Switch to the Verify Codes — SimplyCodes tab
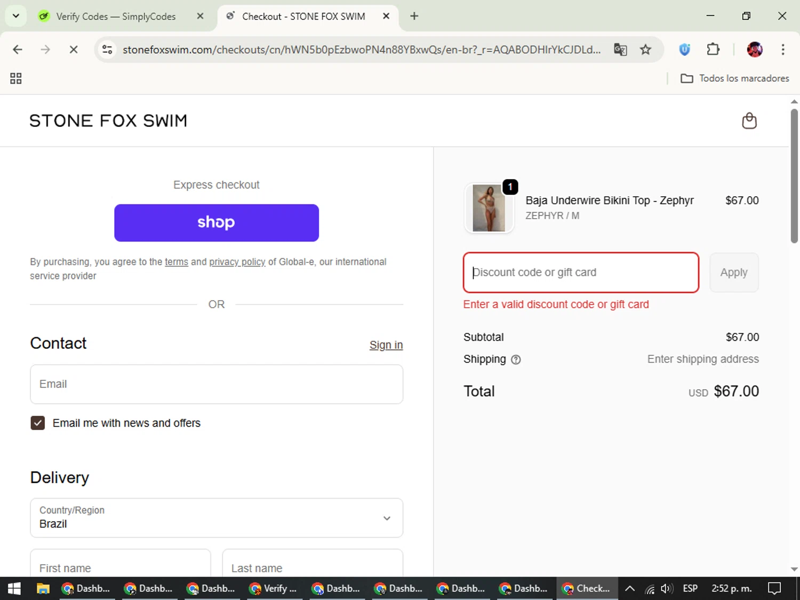This screenshot has height=600, width=800. [116, 16]
